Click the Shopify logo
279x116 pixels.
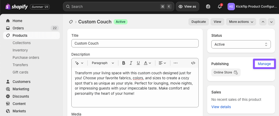(17, 7)
